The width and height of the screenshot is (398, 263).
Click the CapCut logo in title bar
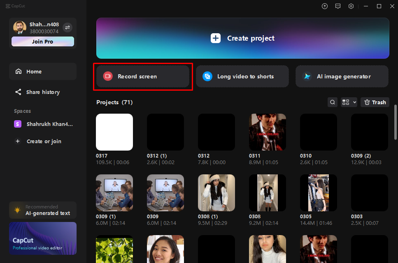pos(15,6)
